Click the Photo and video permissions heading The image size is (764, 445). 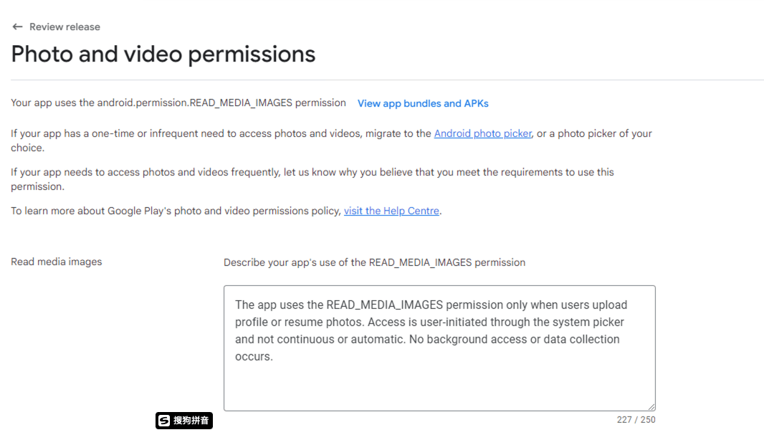coord(163,54)
